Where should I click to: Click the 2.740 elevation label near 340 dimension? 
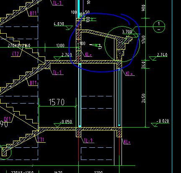162,55
